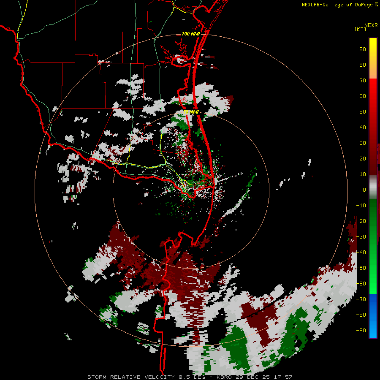Click the 100 NMI range ring label

[x=191, y=34]
